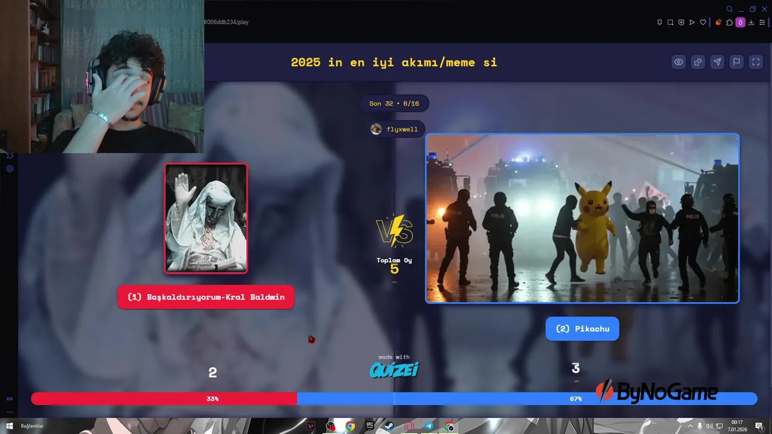Open Valorant icon in taskbar

pyautogui.click(x=311, y=426)
